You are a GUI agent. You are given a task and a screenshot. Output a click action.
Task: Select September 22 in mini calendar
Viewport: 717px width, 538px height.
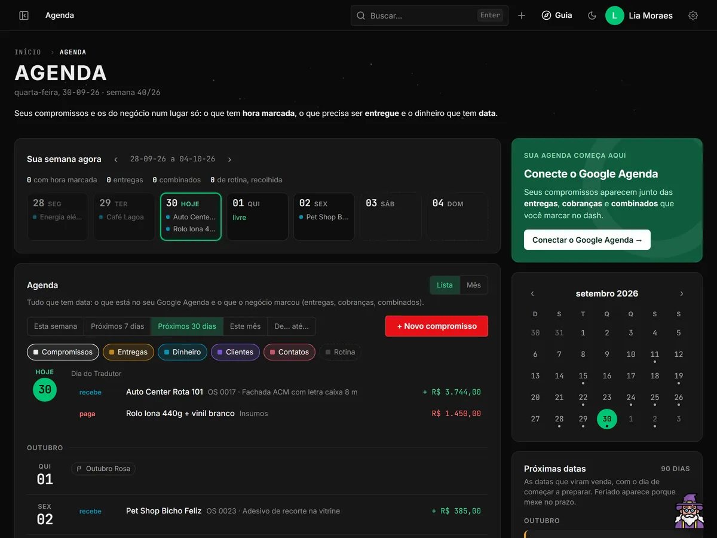[x=583, y=398]
